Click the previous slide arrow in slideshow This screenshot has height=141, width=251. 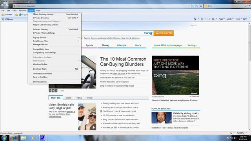(50, 90)
